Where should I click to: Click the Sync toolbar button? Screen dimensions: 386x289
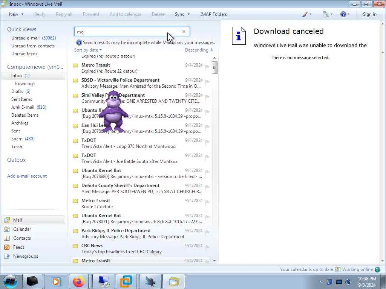[x=179, y=14]
